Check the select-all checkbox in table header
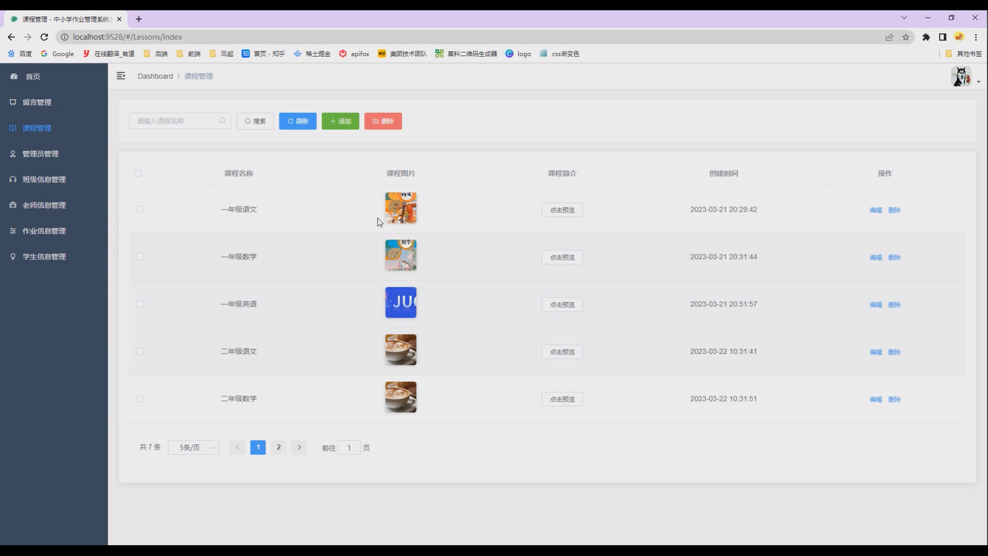The width and height of the screenshot is (988, 556). point(138,173)
